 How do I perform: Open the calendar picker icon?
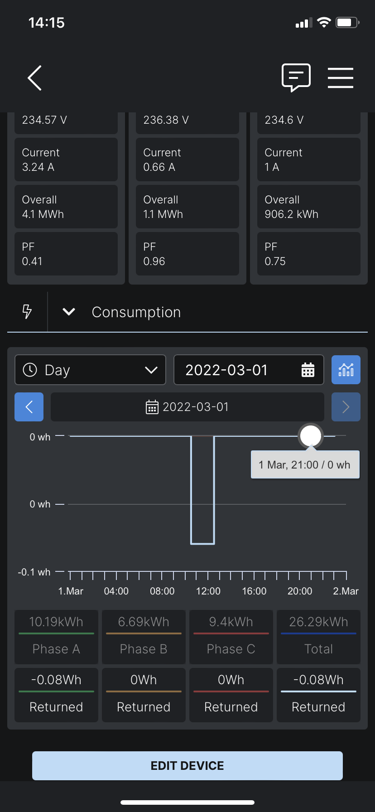click(308, 370)
